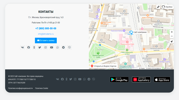Toggle the Пробки traffic layer on map
This screenshot has height=100, width=179.
(167, 7)
